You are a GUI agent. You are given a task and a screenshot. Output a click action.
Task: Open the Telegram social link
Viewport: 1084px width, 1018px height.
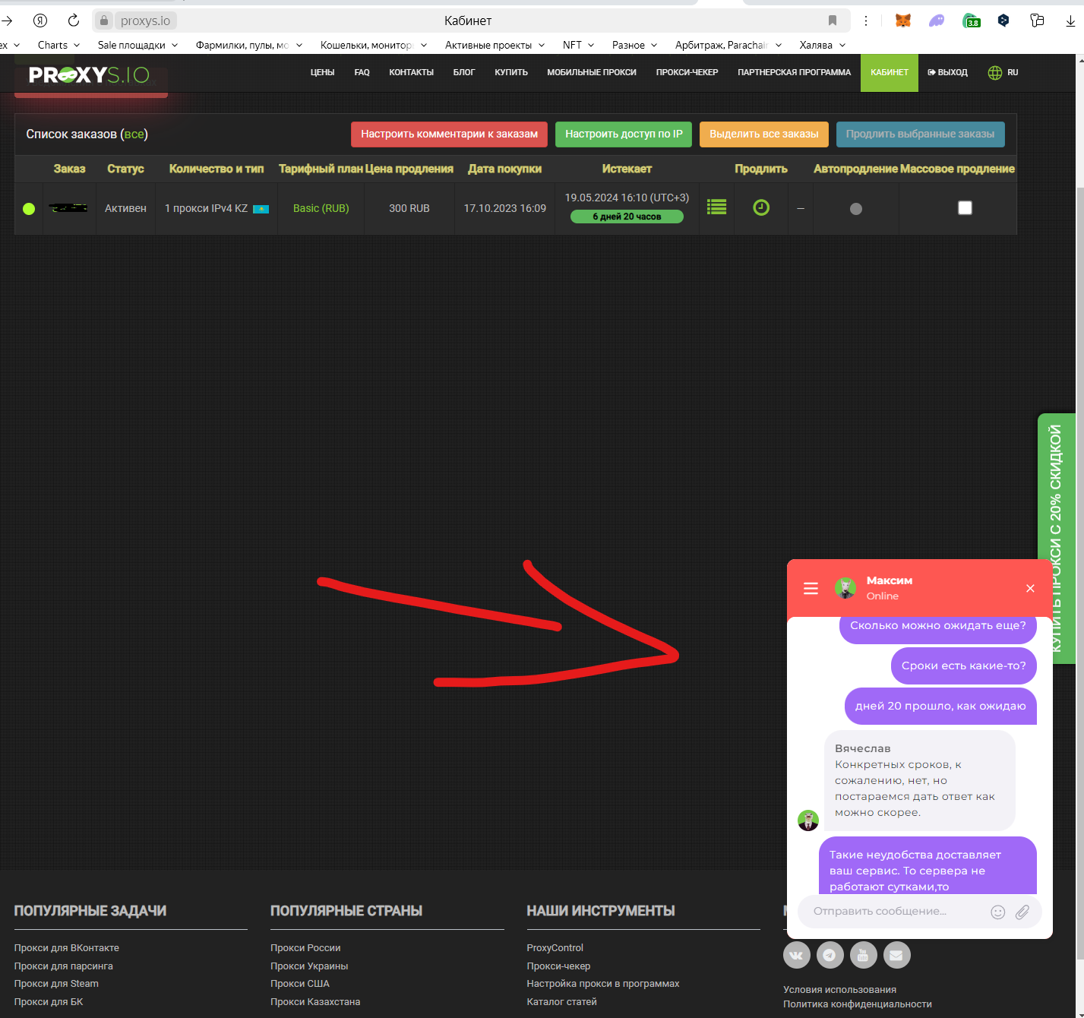tap(830, 955)
